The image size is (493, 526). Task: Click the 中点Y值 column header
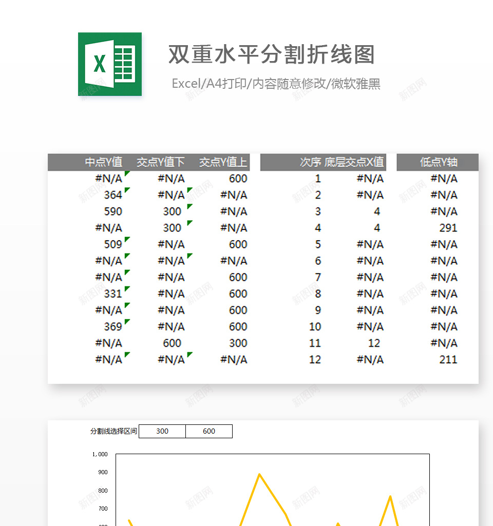(x=104, y=162)
